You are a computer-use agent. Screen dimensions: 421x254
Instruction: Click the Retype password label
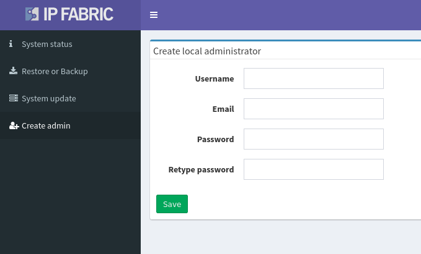201,170
